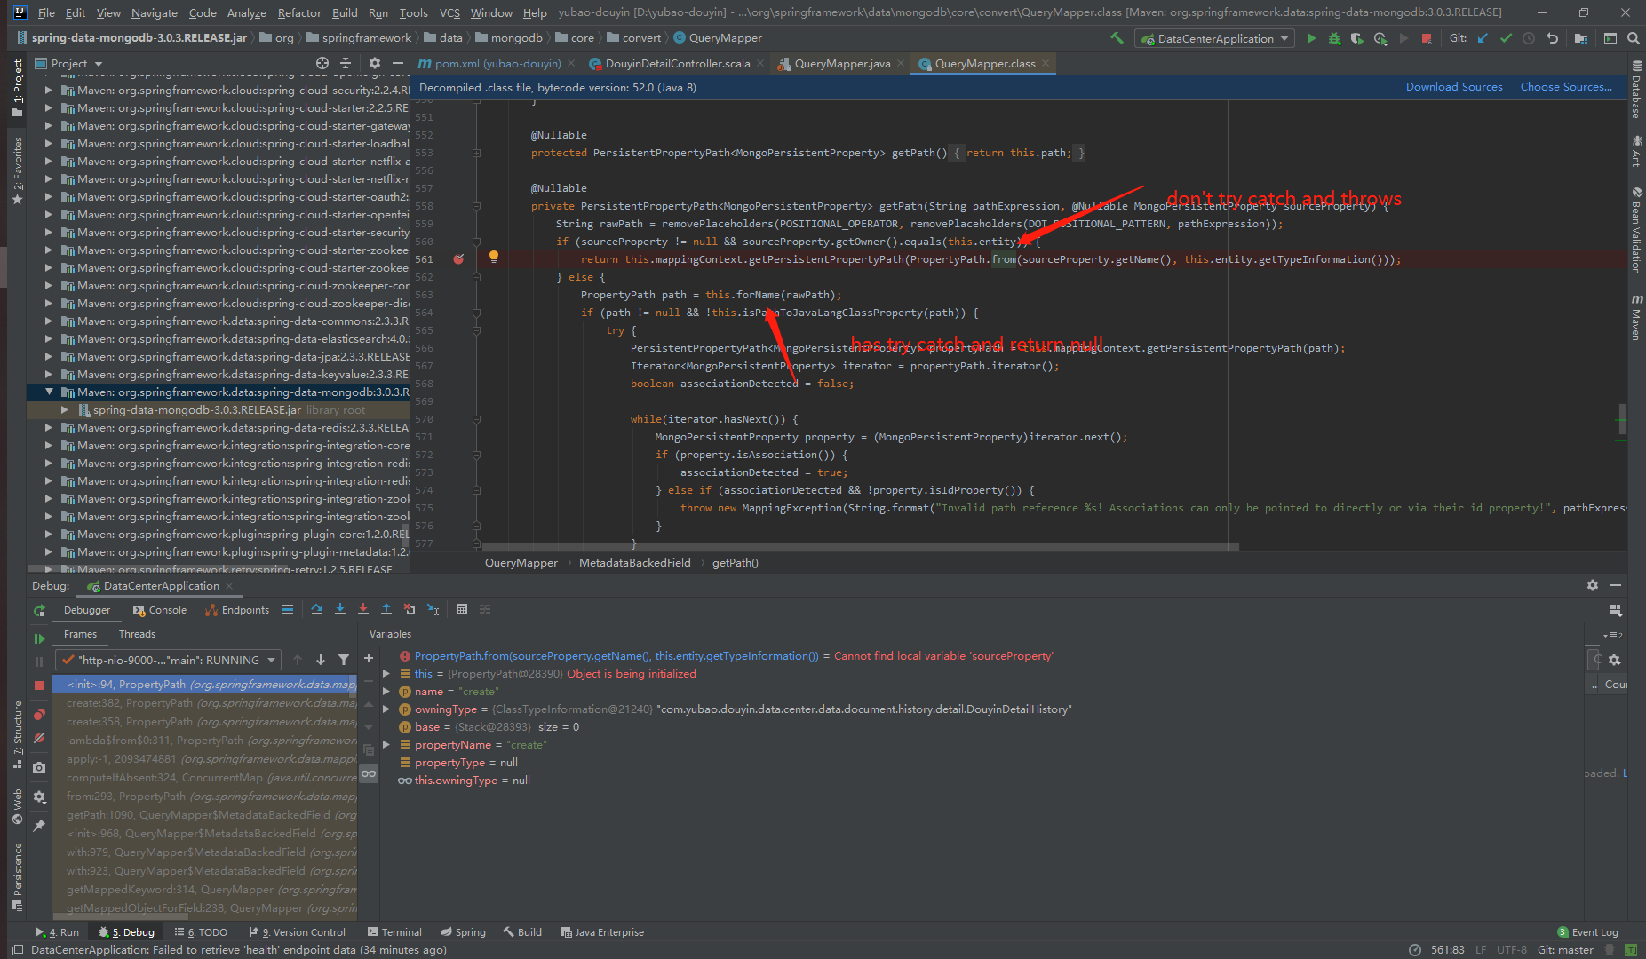Viewport: 1646px width, 959px height.
Task: Step into blue down arrow
Action: 340,609
